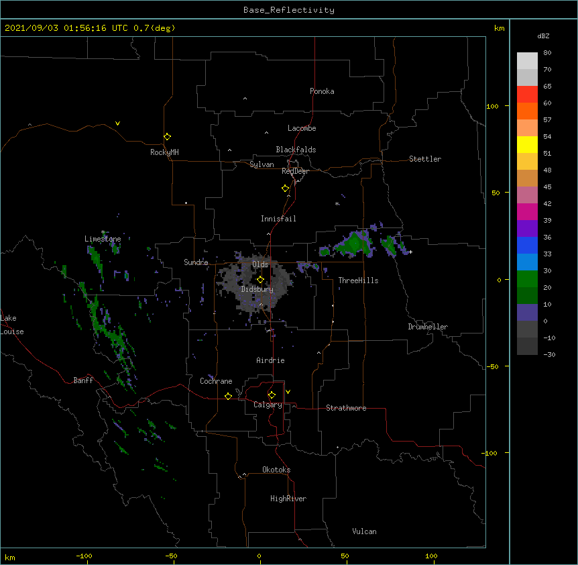Click the Sundre city label
The image size is (578, 565).
(196, 262)
